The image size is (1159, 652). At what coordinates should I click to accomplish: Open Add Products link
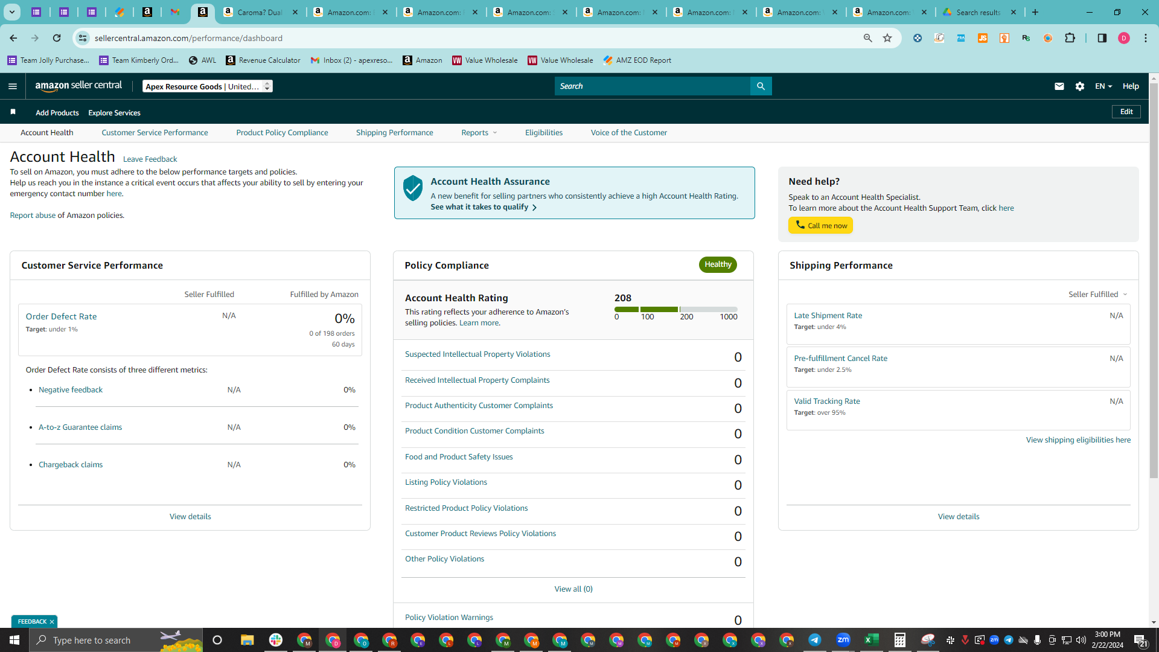point(57,113)
